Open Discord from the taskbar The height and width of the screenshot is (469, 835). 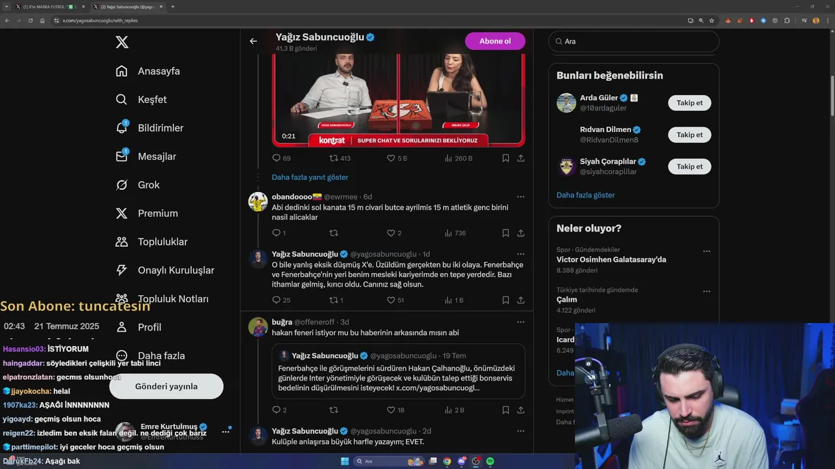pyautogui.click(x=461, y=461)
